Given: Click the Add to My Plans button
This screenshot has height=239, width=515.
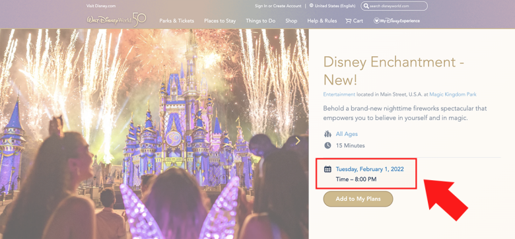Looking at the screenshot, I should [x=358, y=199].
